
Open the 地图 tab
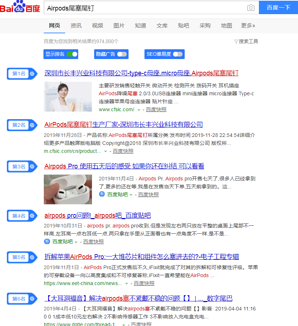227,26
